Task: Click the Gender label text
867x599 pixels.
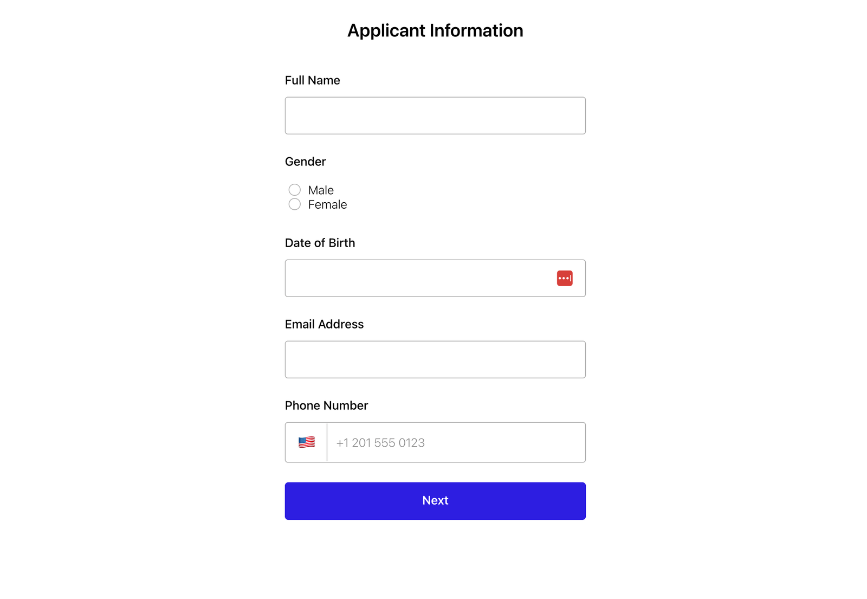Action: 305,161
